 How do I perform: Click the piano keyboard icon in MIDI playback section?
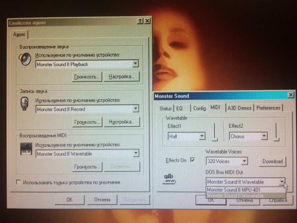point(26,149)
